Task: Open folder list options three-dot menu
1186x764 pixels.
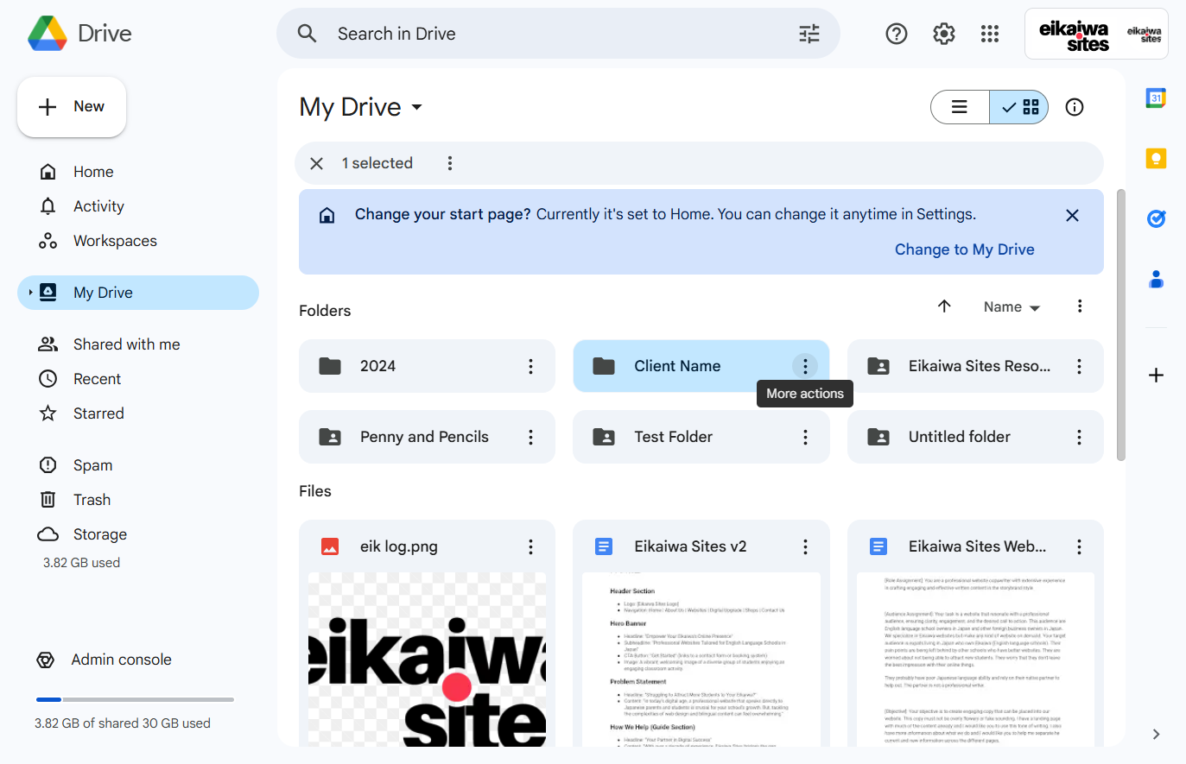Action: (1080, 306)
